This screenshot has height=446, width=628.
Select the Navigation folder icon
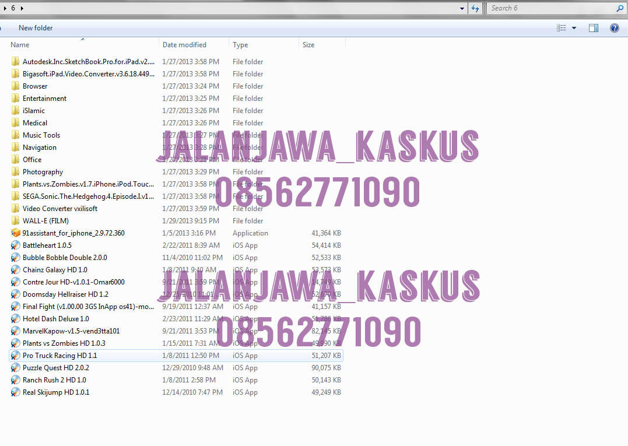click(x=15, y=148)
